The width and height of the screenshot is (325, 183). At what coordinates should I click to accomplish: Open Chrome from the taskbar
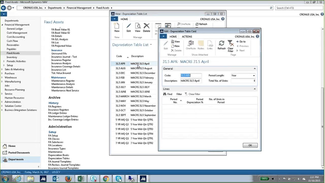(106, 179)
